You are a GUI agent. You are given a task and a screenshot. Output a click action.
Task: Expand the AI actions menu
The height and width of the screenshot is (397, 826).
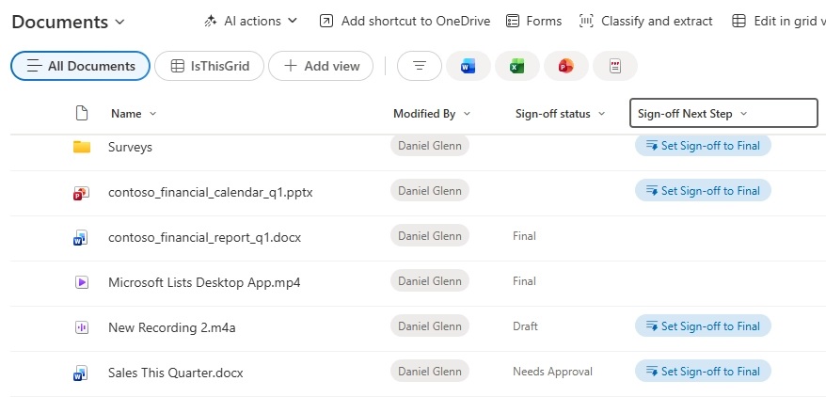point(293,21)
